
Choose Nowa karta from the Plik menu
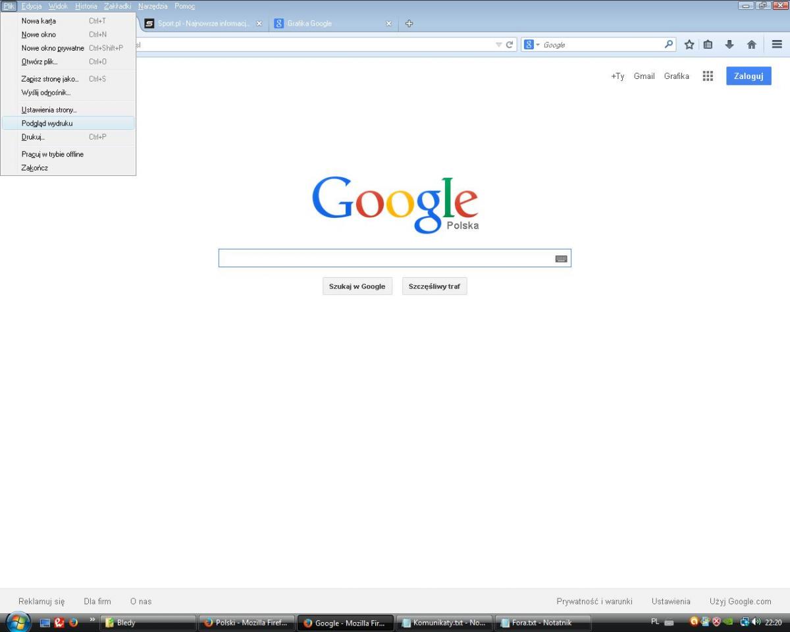pyautogui.click(x=68, y=21)
